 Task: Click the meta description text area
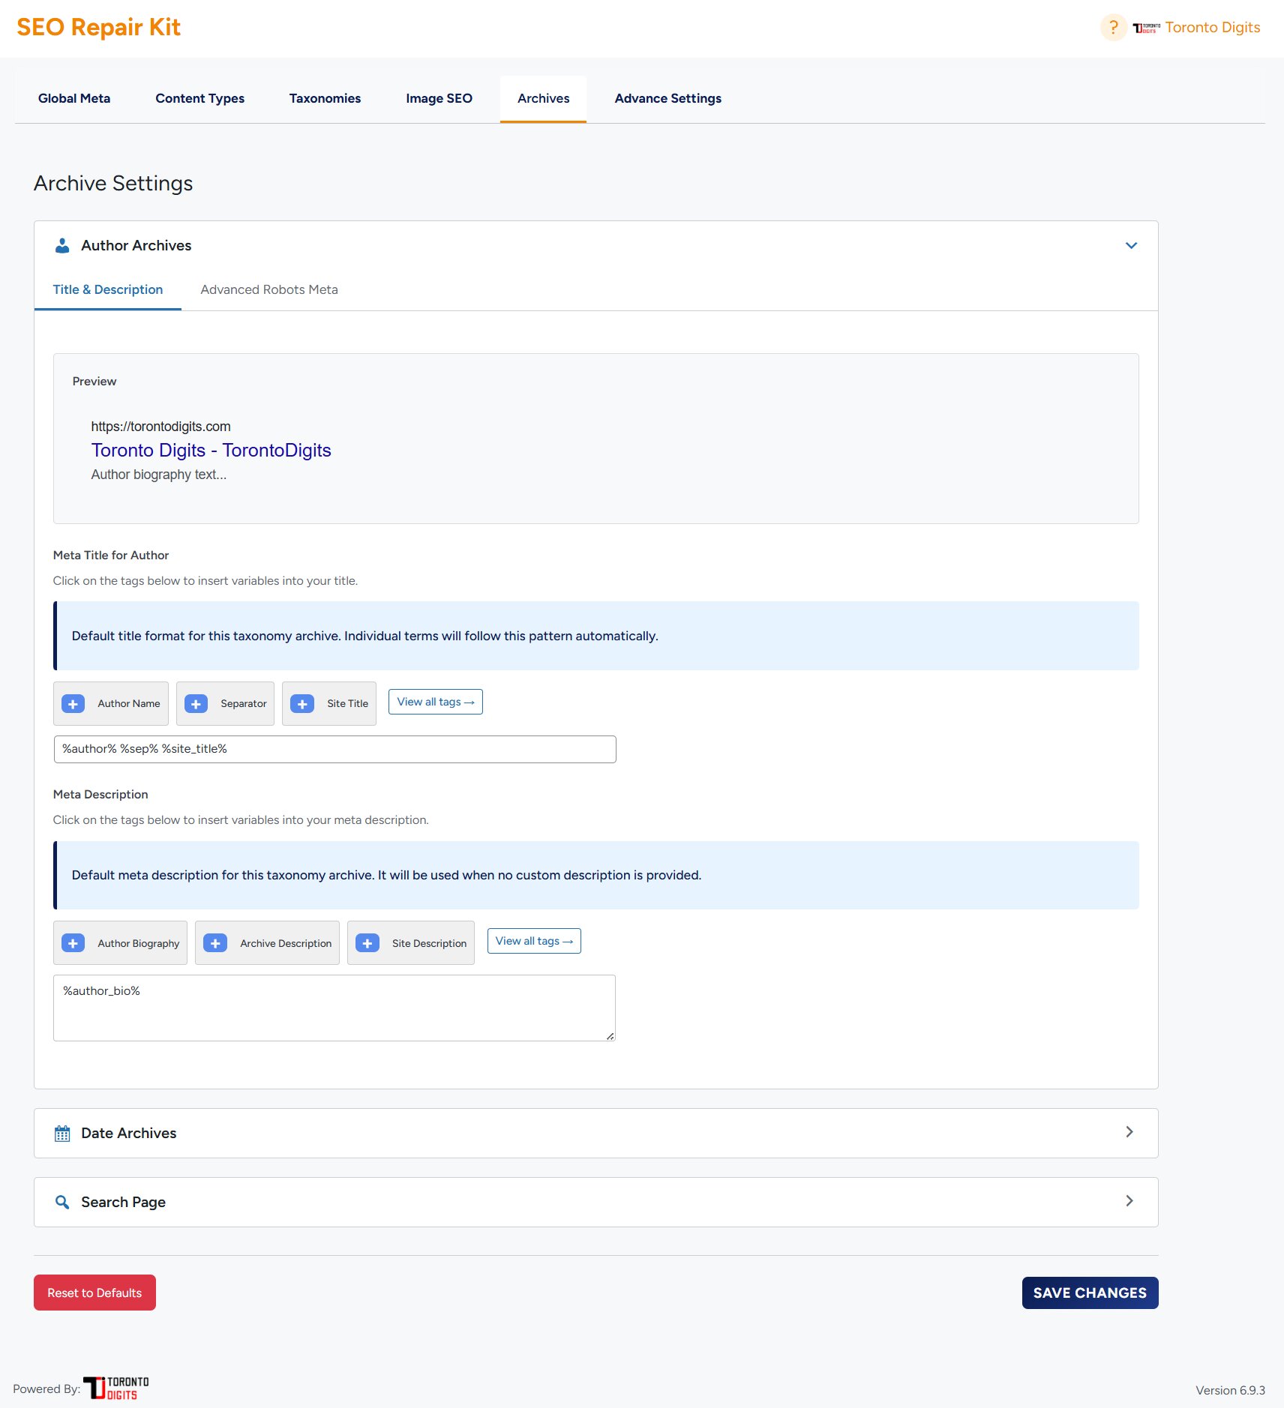click(334, 1008)
